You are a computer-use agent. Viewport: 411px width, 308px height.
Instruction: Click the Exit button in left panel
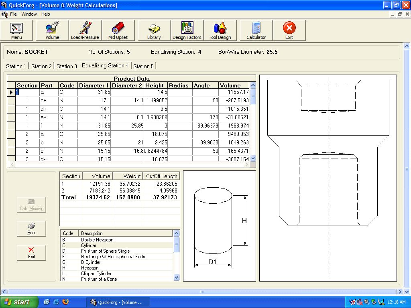pyautogui.click(x=31, y=253)
